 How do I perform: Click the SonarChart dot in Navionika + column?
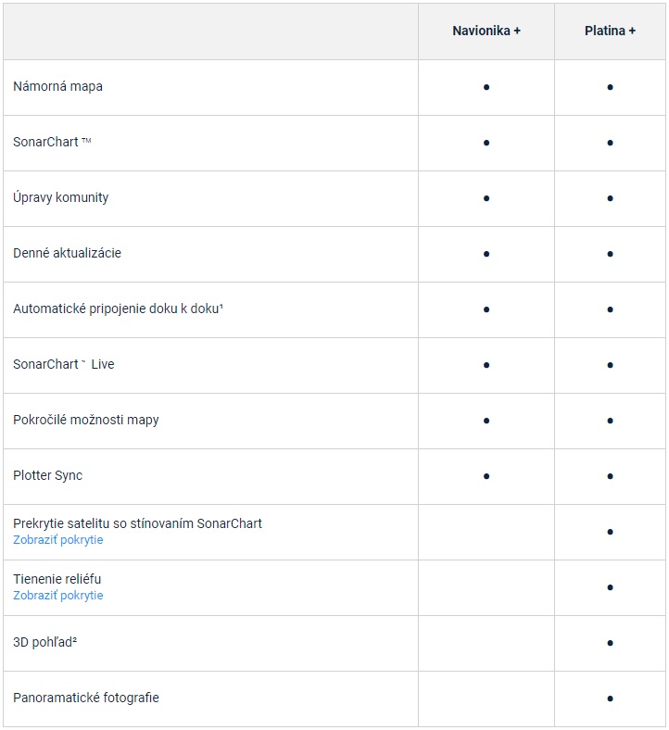486,143
